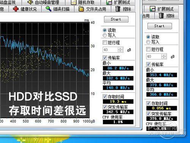
Task: Toggle 存取时间 checkbox in left window
Action: click(x=105, y=96)
